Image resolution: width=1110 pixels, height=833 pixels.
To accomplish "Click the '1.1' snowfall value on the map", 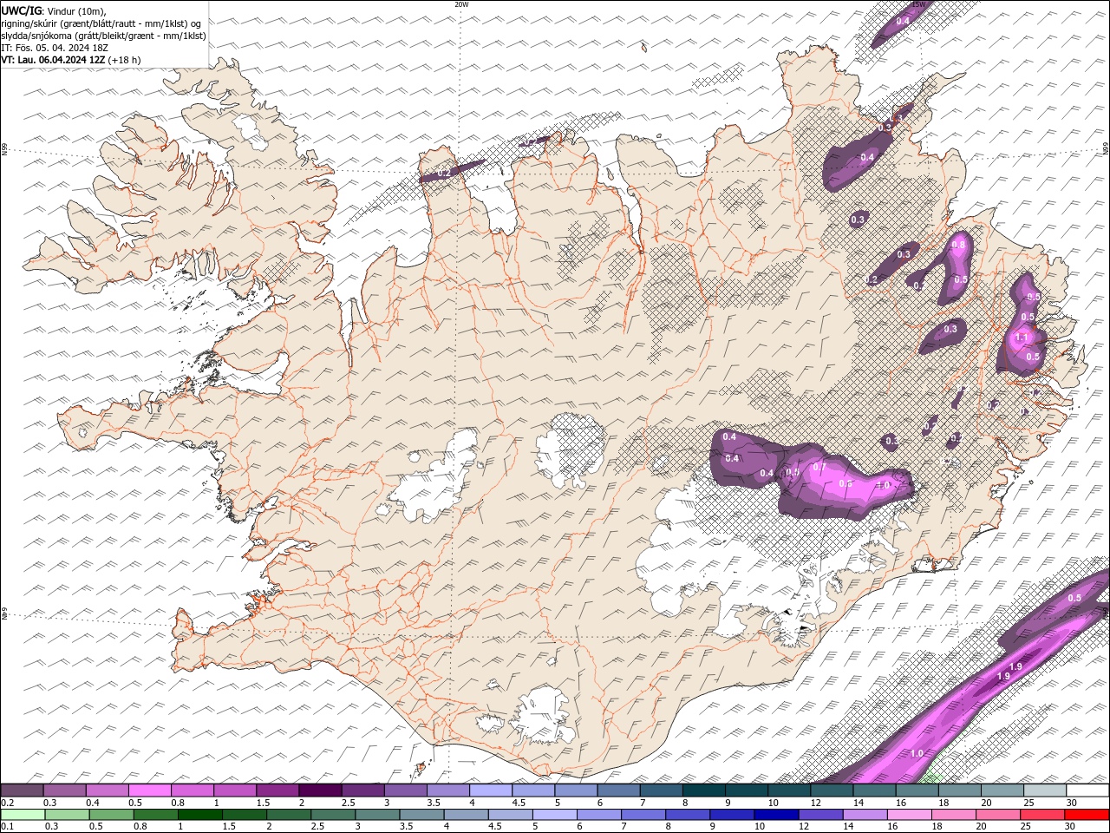I will coord(1022,338).
